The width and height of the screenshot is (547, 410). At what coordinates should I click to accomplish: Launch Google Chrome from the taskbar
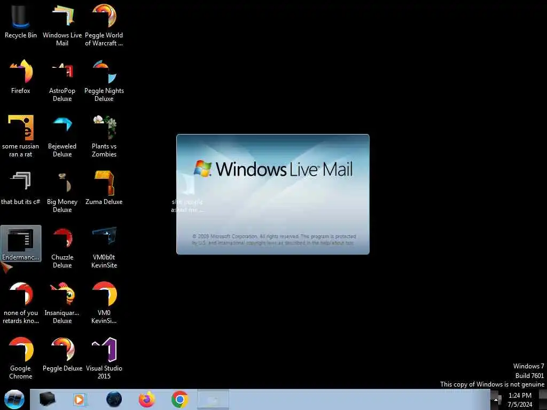(x=179, y=399)
